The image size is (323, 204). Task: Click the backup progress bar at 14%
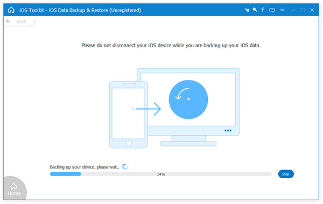click(x=161, y=174)
